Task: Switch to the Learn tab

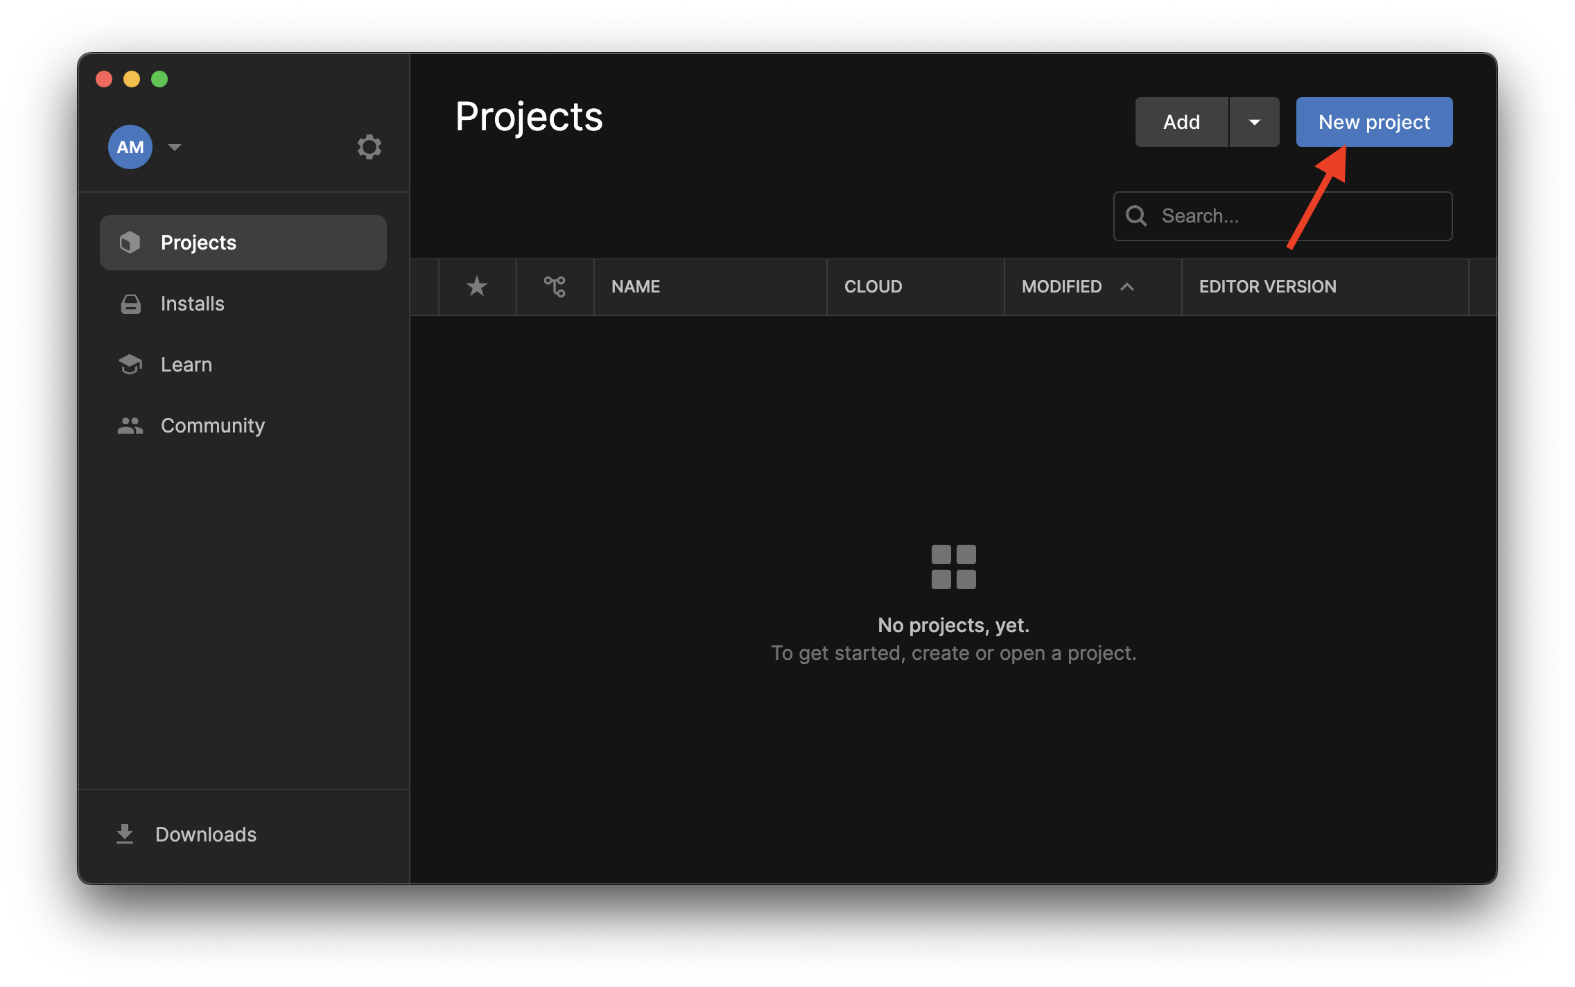Action: point(186,364)
